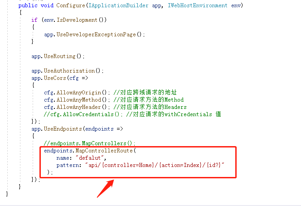Image resolution: width=301 pixels, height=206 pixels.
Task: Click the commented-out endpoints.MapControllers line
Action: click(90, 143)
